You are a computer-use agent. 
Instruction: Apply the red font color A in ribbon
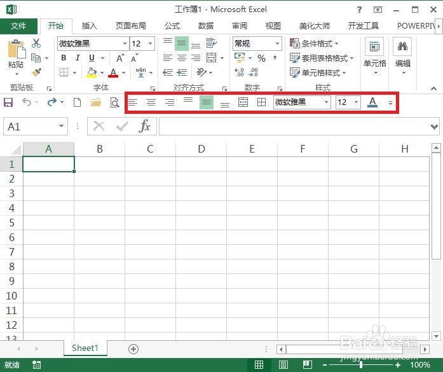click(113, 72)
